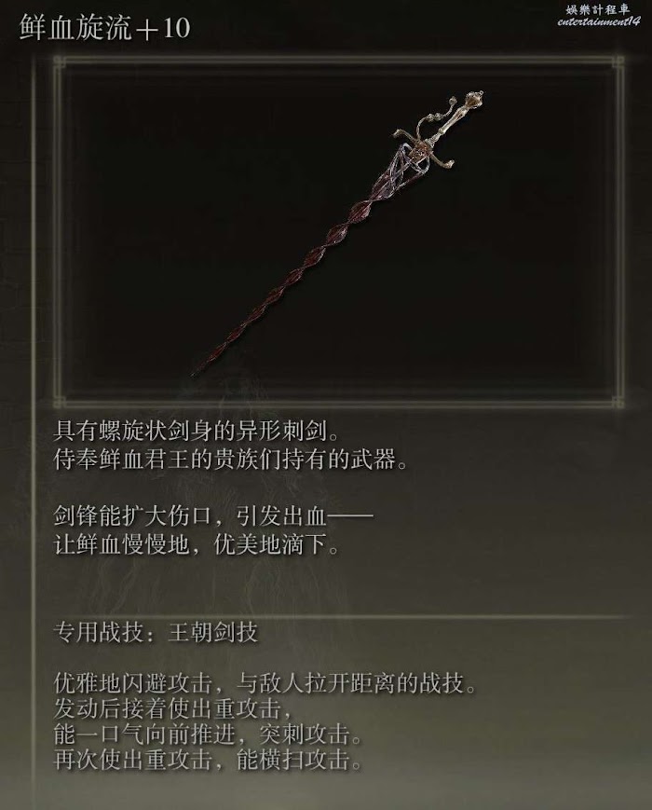Screen dimensions: 652x810
Task: Click the line 优雅地闪避攻击 description
Action: 265,682
